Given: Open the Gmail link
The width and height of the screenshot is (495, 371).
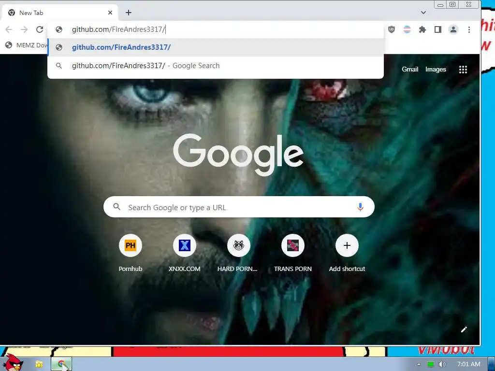Looking at the screenshot, I should (x=410, y=69).
